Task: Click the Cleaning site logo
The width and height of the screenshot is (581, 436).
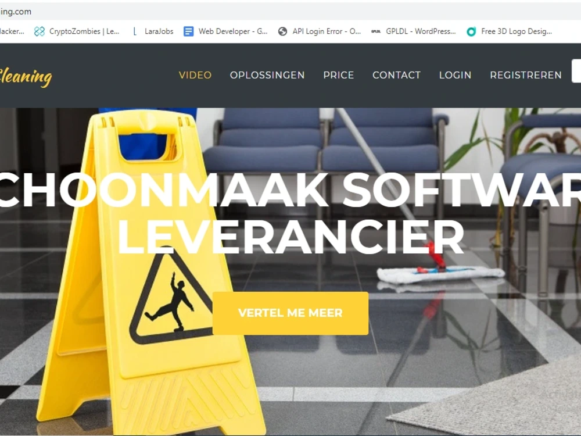Action: point(25,77)
